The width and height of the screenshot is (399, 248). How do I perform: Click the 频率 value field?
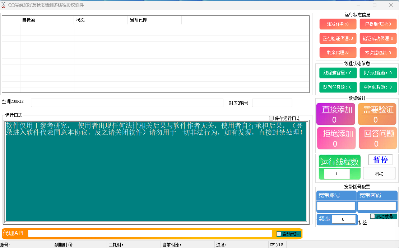click(343, 219)
